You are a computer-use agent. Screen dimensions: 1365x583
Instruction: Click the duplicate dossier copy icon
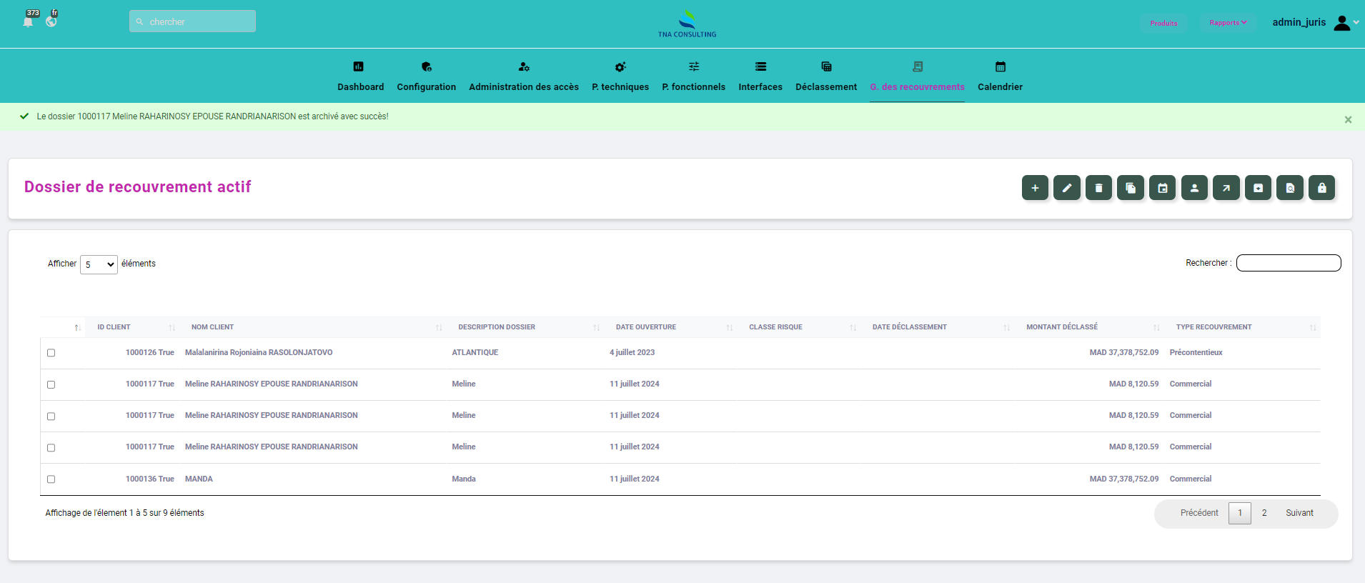1131,188
